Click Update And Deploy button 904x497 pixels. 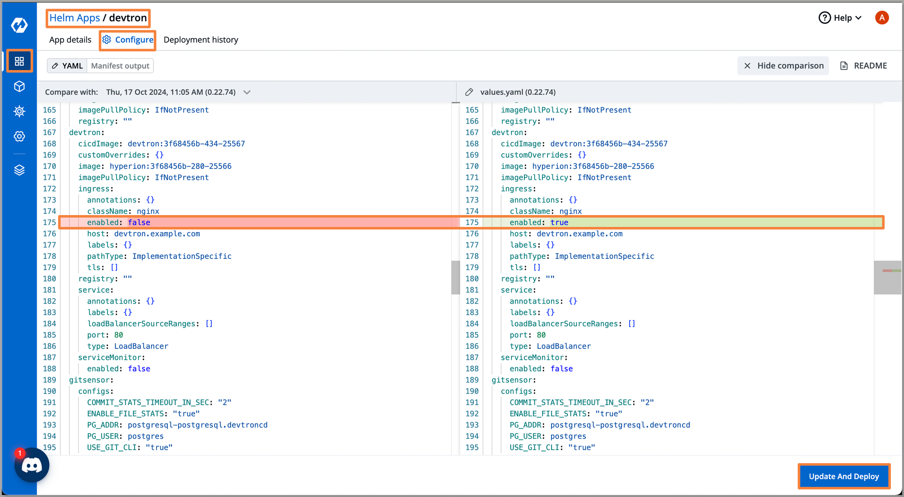tap(844, 476)
